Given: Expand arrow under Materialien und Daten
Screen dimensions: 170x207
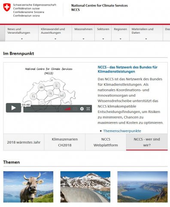Looking at the screenshot, I should 146,39.
